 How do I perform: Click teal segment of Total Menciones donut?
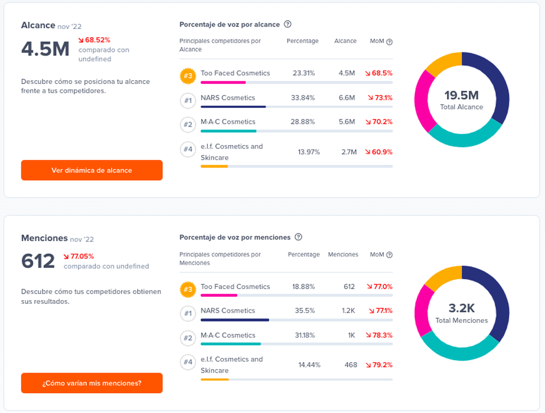[x=459, y=354]
